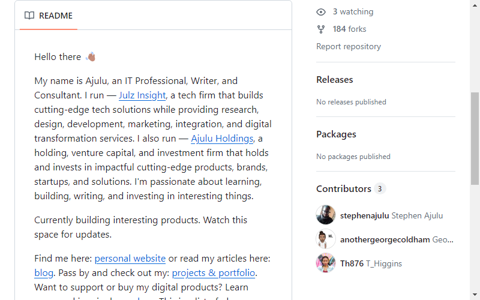This screenshot has height=300, width=480.
Task: Open the projects & portfolio link
Action: click(214, 273)
